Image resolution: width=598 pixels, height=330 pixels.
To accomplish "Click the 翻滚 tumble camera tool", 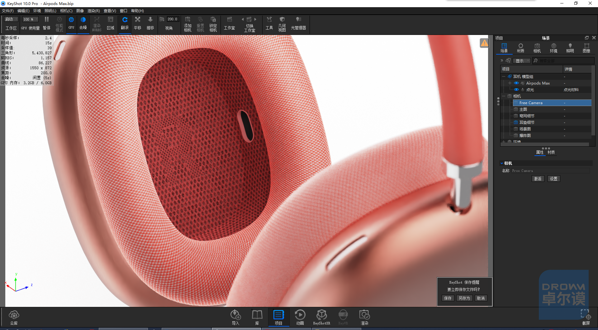I will pyautogui.click(x=125, y=24).
